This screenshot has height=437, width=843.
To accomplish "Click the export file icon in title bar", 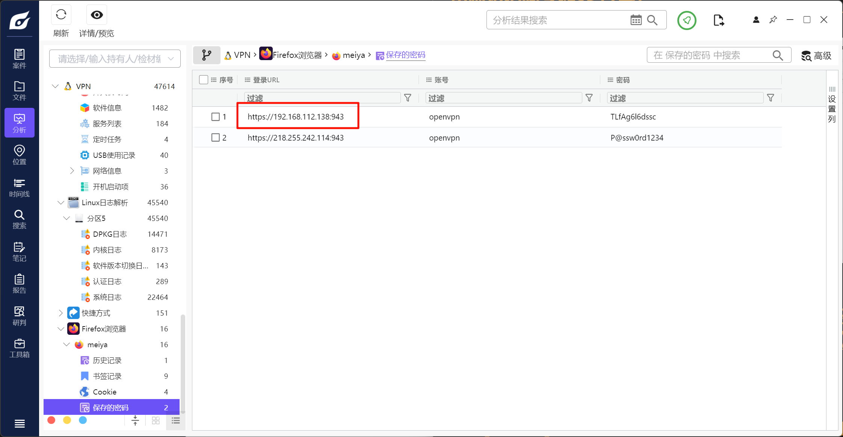I will (x=718, y=20).
